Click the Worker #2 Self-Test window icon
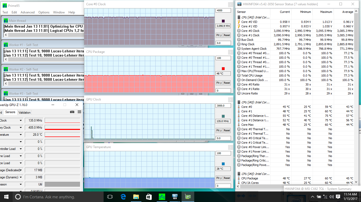This screenshot has height=202, width=361. [6, 69]
